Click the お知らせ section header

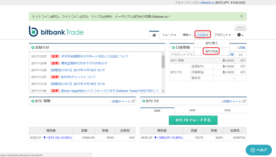42,47
